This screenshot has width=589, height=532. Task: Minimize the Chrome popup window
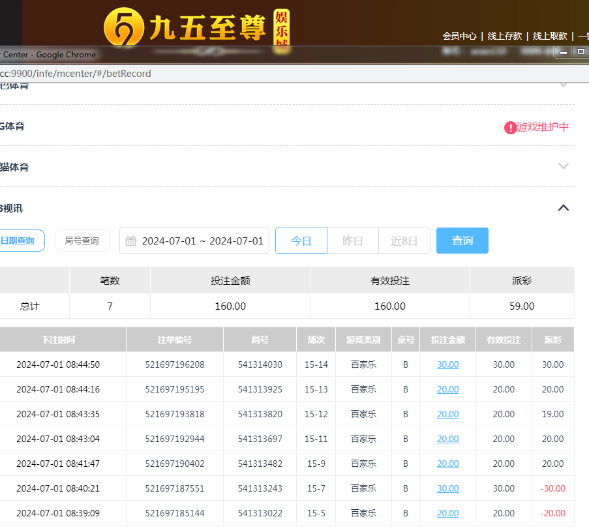(x=564, y=53)
